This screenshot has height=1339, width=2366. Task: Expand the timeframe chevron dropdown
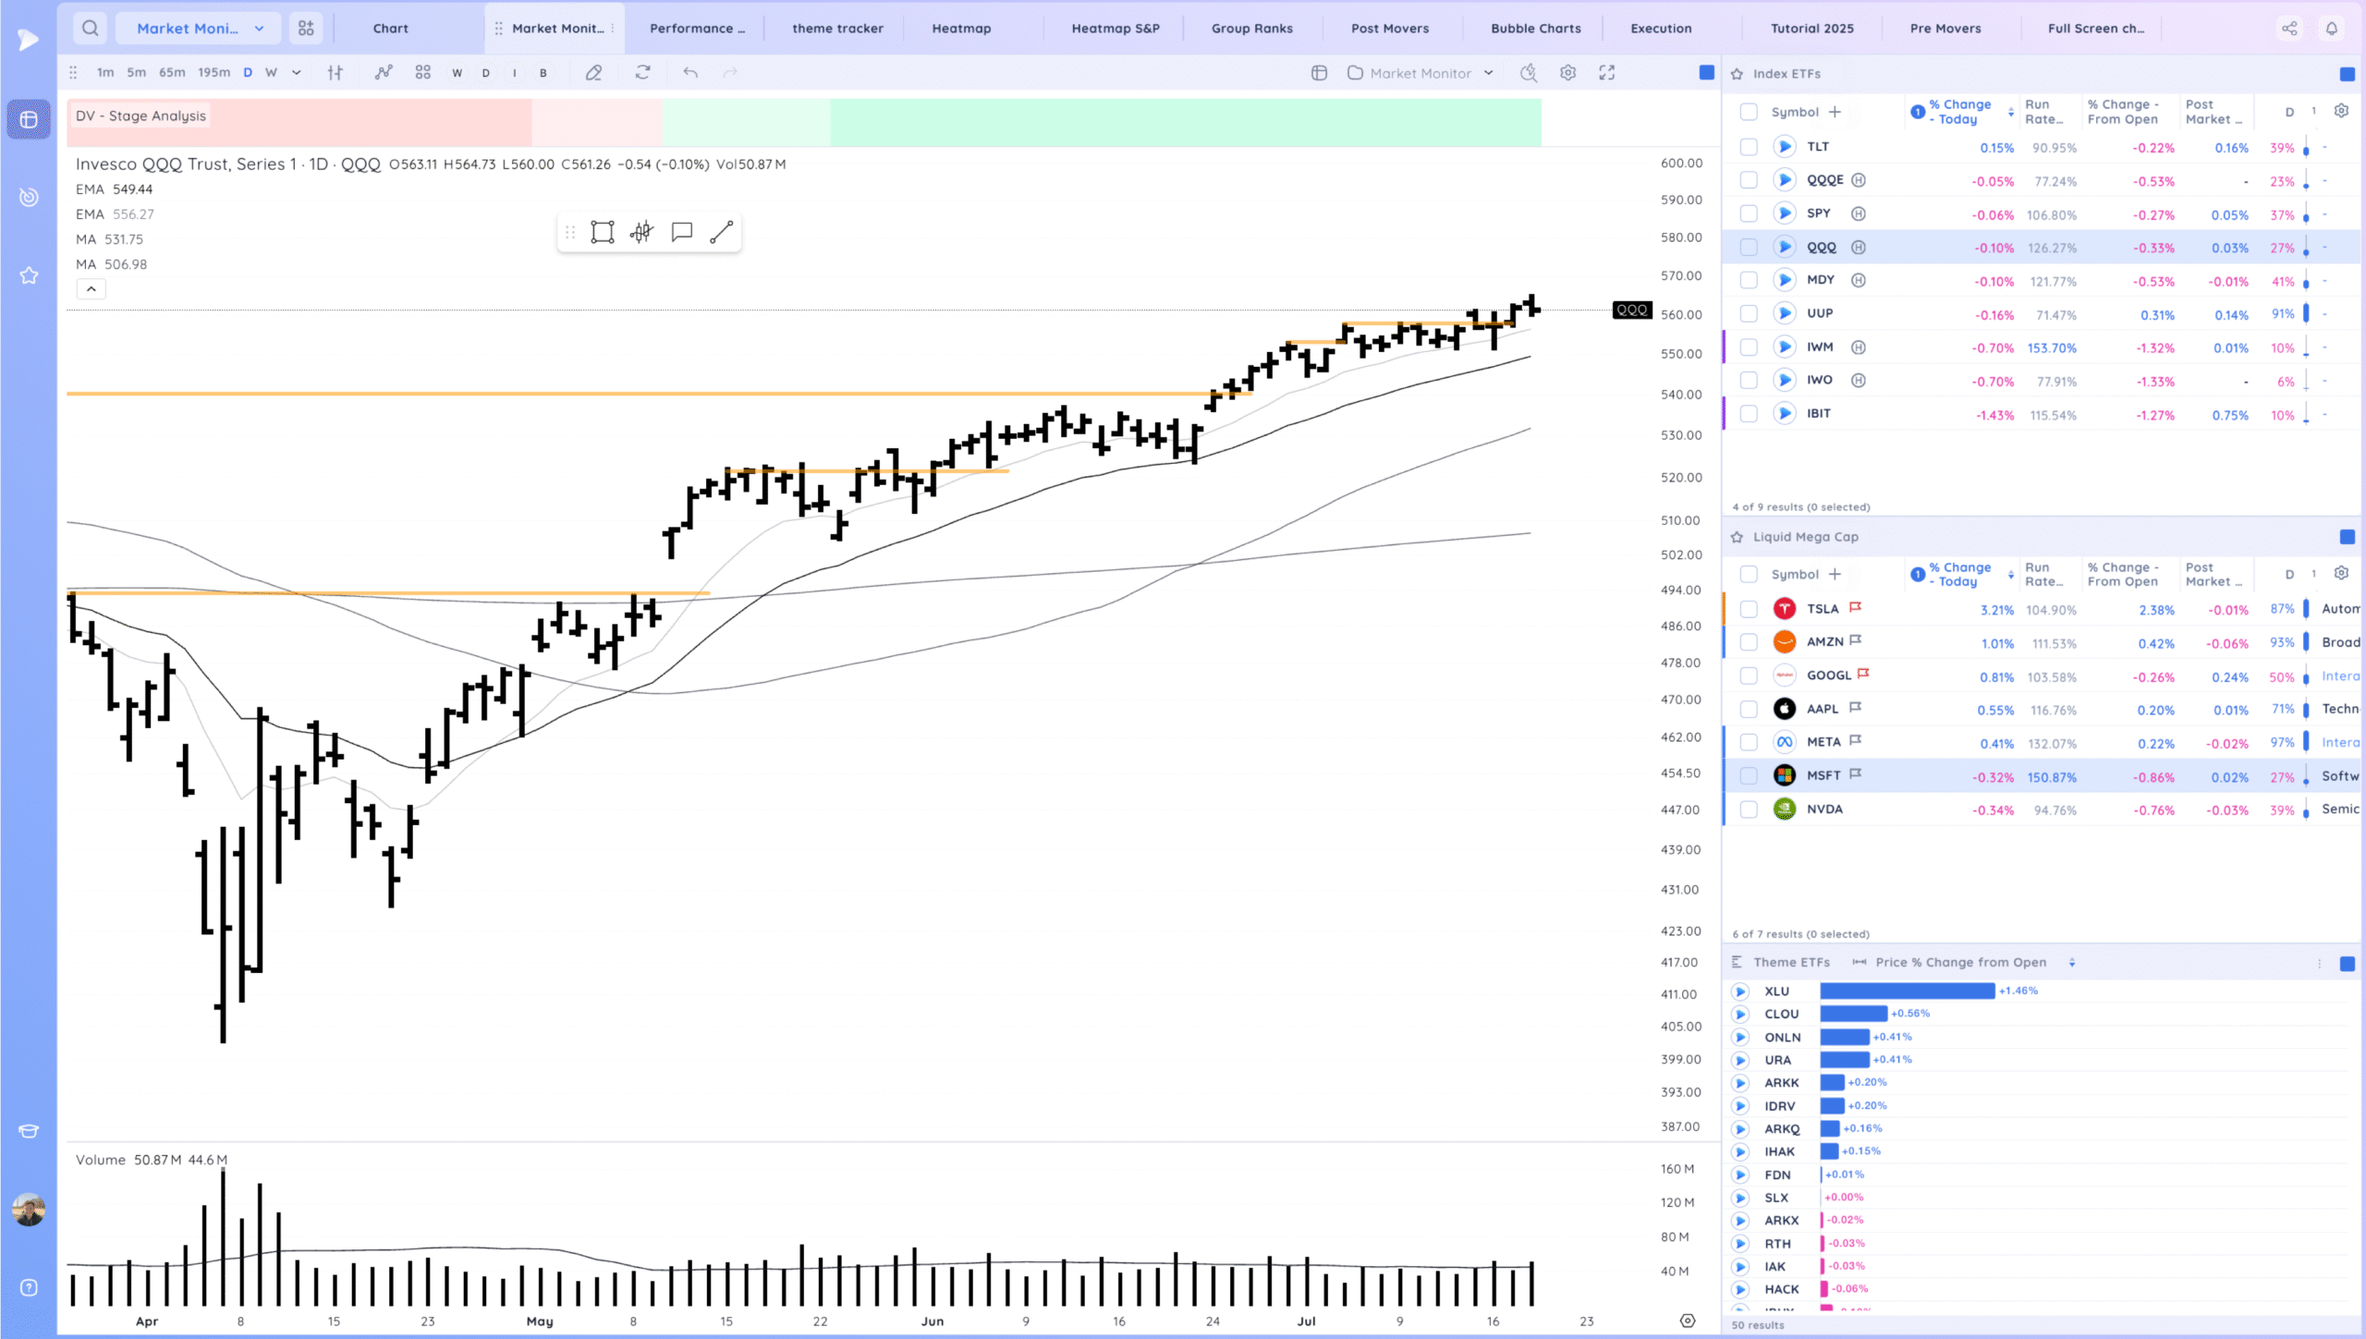tap(297, 73)
